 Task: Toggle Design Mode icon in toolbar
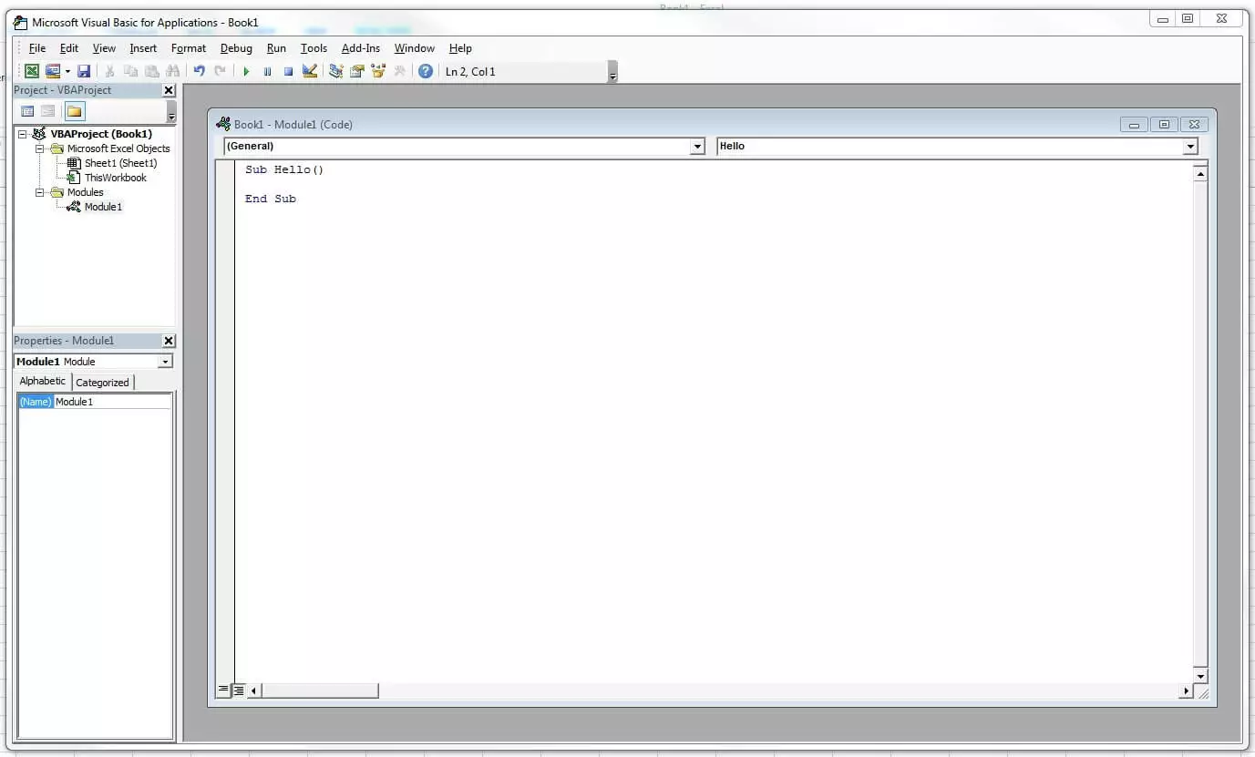coord(310,71)
